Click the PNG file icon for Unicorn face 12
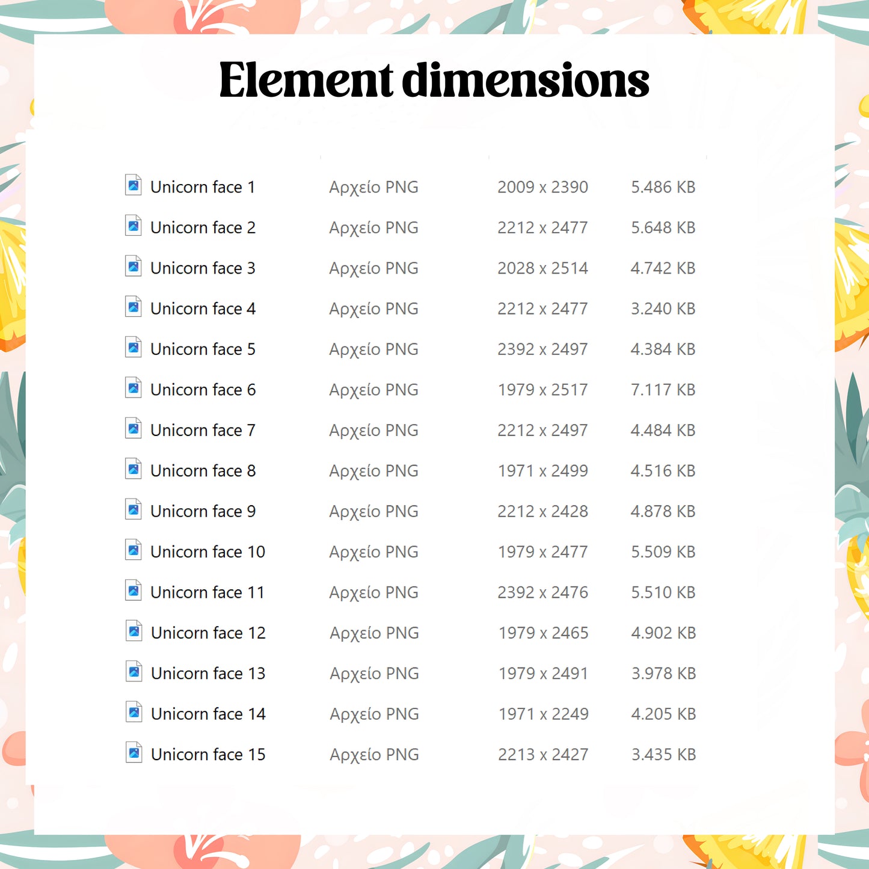 134,631
